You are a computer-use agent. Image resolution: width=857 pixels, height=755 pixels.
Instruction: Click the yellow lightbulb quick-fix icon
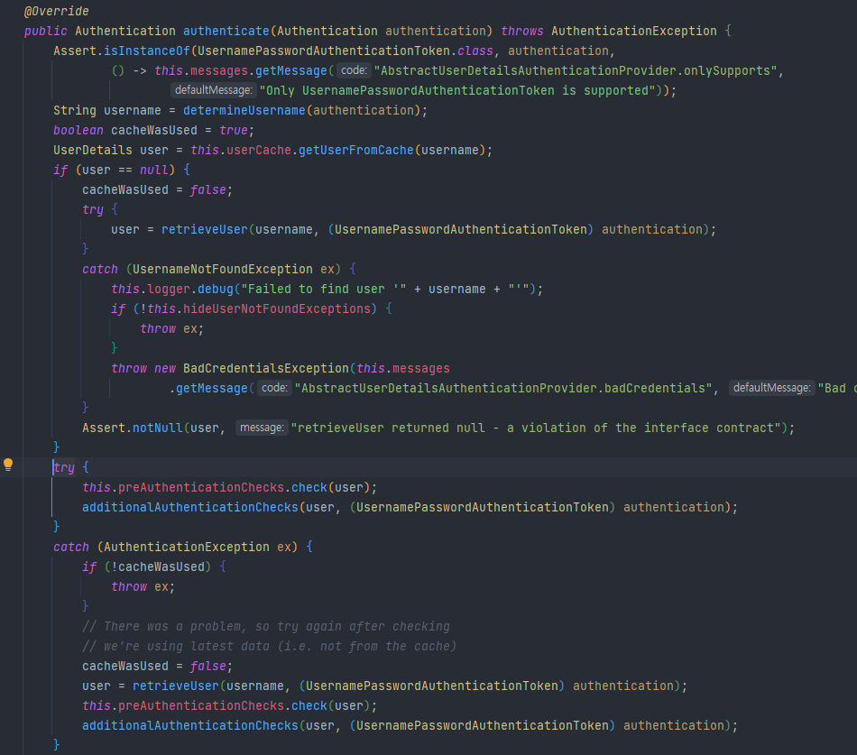8,465
